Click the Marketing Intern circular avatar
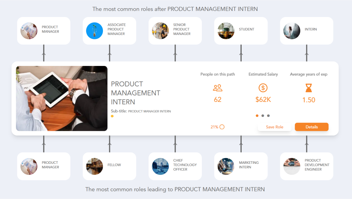The height and width of the screenshot is (199, 352). tap(226, 166)
